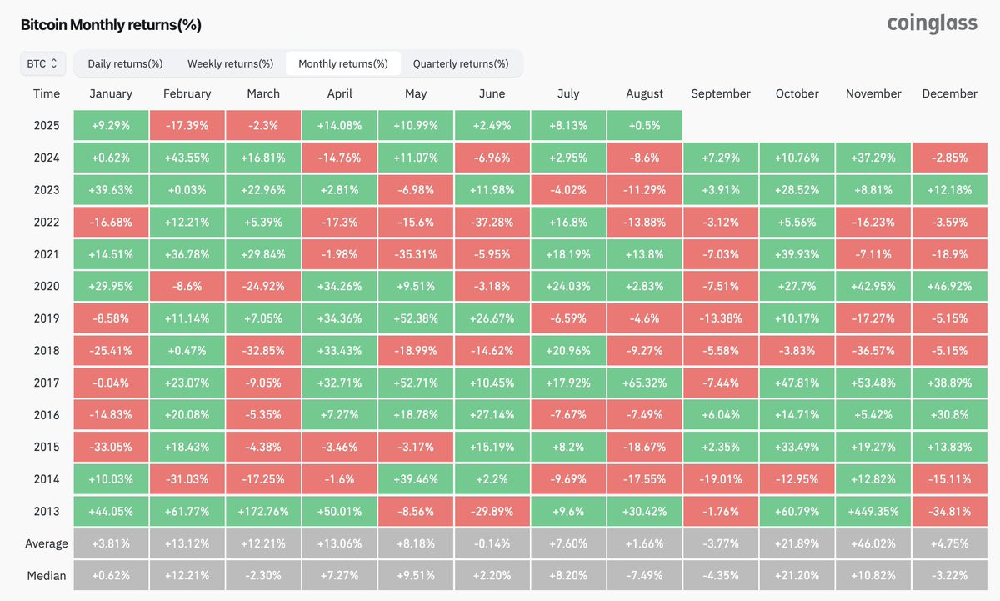Screen dimensions: 1000x601
Task: Click the November column header
Action: (x=873, y=94)
